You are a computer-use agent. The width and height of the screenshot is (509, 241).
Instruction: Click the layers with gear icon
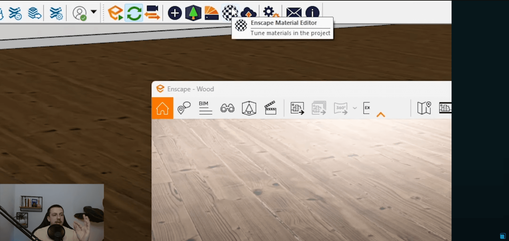tap(56, 13)
